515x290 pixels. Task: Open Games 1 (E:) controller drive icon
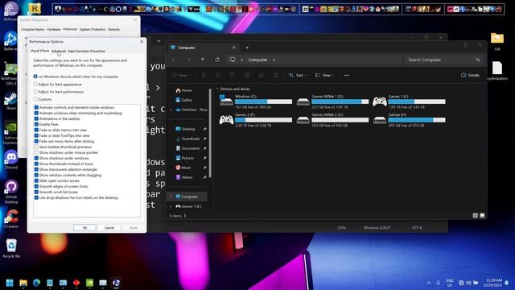pyautogui.click(x=380, y=101)
